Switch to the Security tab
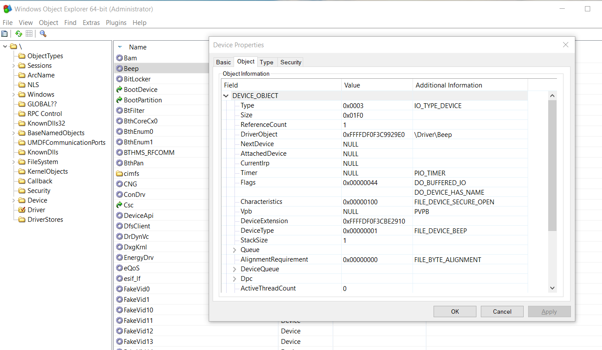The image size is (602, 350). pos(290,62)
